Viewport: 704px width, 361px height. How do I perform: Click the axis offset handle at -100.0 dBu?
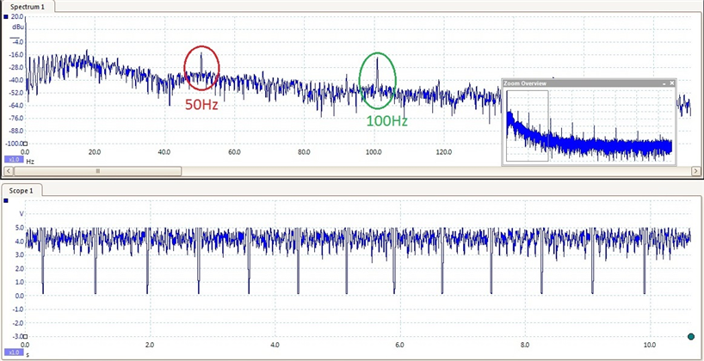[25, 144]
